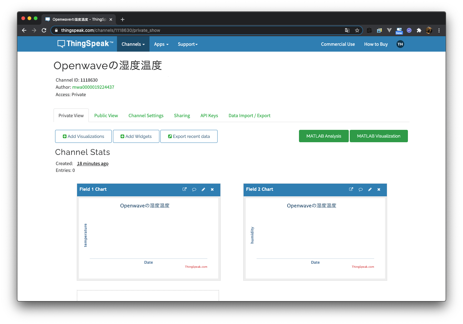Click author link mwa0000019224437
This screenshot has width=463, height=324.
[x=93, y=87]
